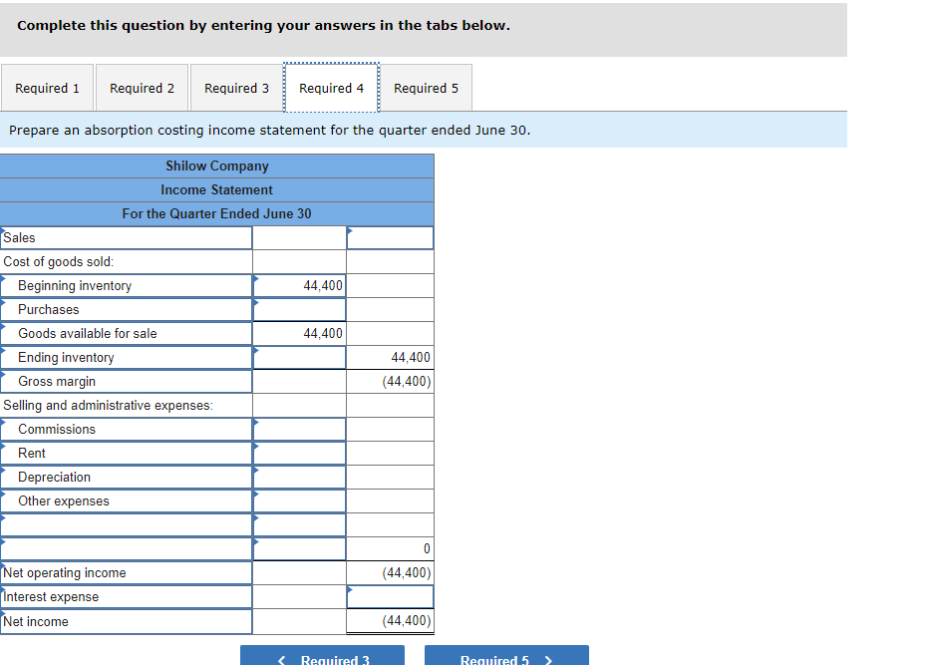Screen dimensions: 931x665
Task: Click the Rent expense amount cell
Action: (x=299, y=453)
